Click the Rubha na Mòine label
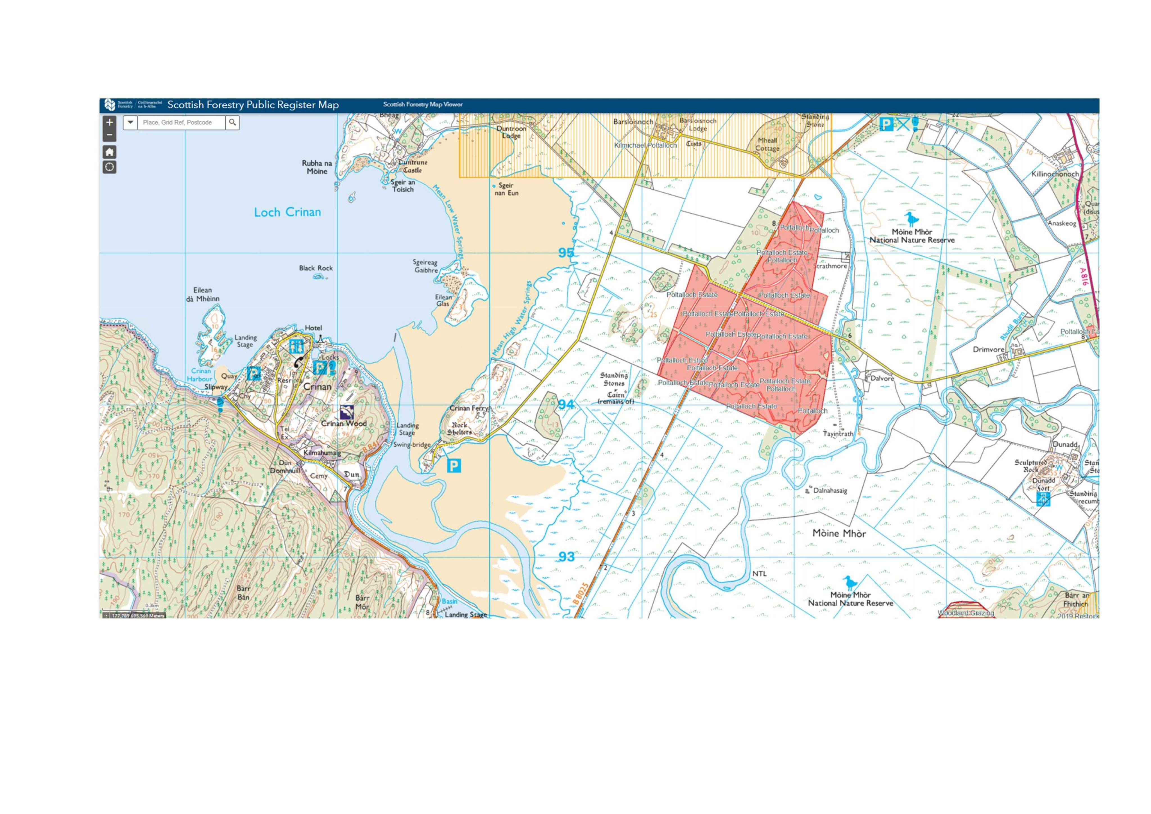Viewport: 1151px width, 814px height. (x=317, y=167)
